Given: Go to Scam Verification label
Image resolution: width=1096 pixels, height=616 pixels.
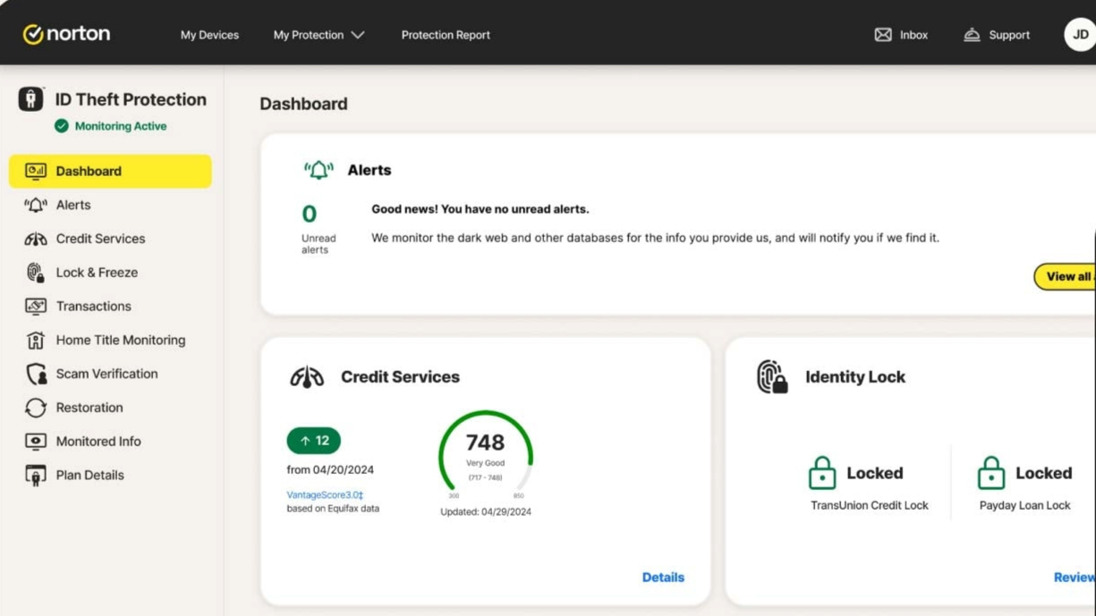Looking at the screenshot, I should click(106, 374).
